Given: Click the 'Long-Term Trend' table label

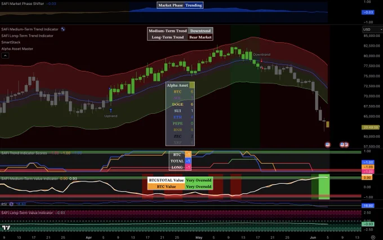Looking at the screenshot, I should coord(168,37).
